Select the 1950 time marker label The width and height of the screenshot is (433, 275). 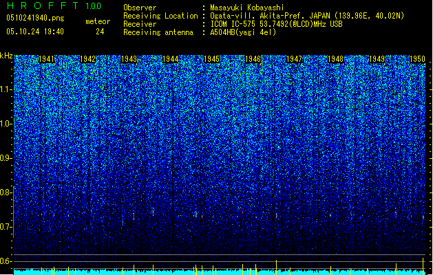click(417, 59)
